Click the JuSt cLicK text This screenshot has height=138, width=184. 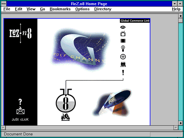tap(20, 120)
